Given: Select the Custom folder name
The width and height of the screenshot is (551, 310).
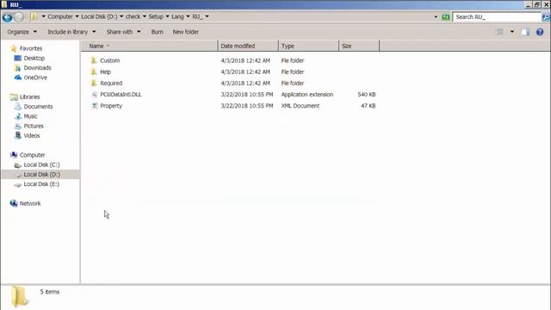Looking at the screenshot, I should point(109,60).
